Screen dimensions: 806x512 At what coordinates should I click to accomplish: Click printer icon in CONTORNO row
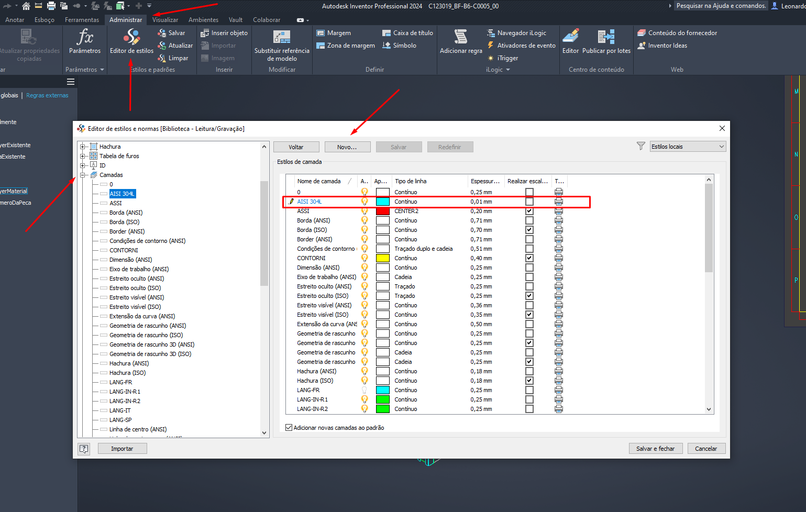pos(559,258)
